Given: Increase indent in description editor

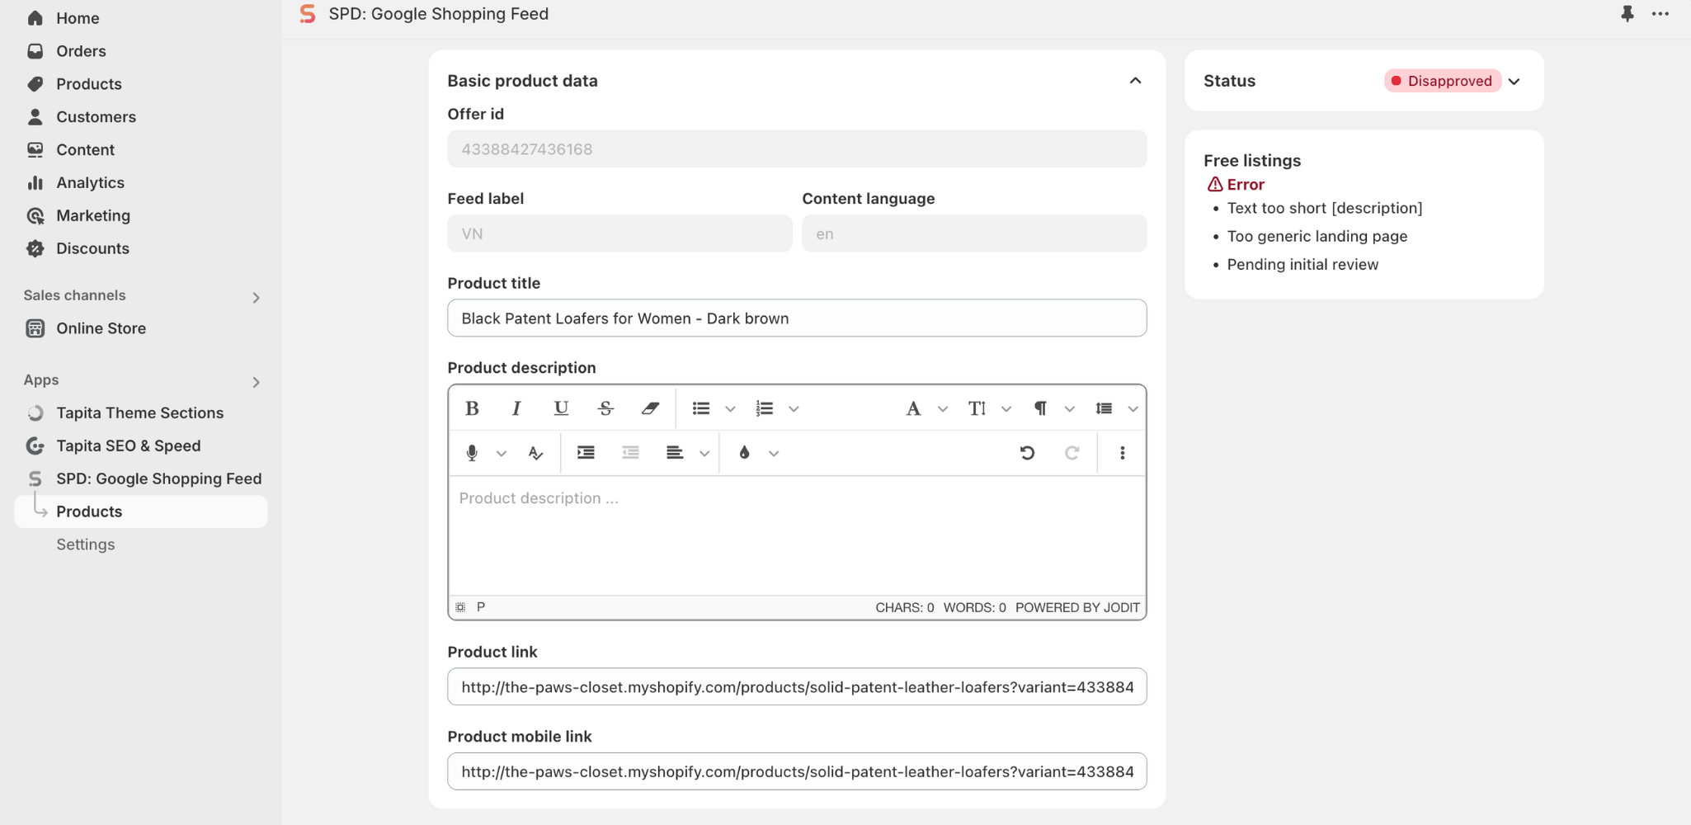Looking at the screenshot, I should point(586,453).
